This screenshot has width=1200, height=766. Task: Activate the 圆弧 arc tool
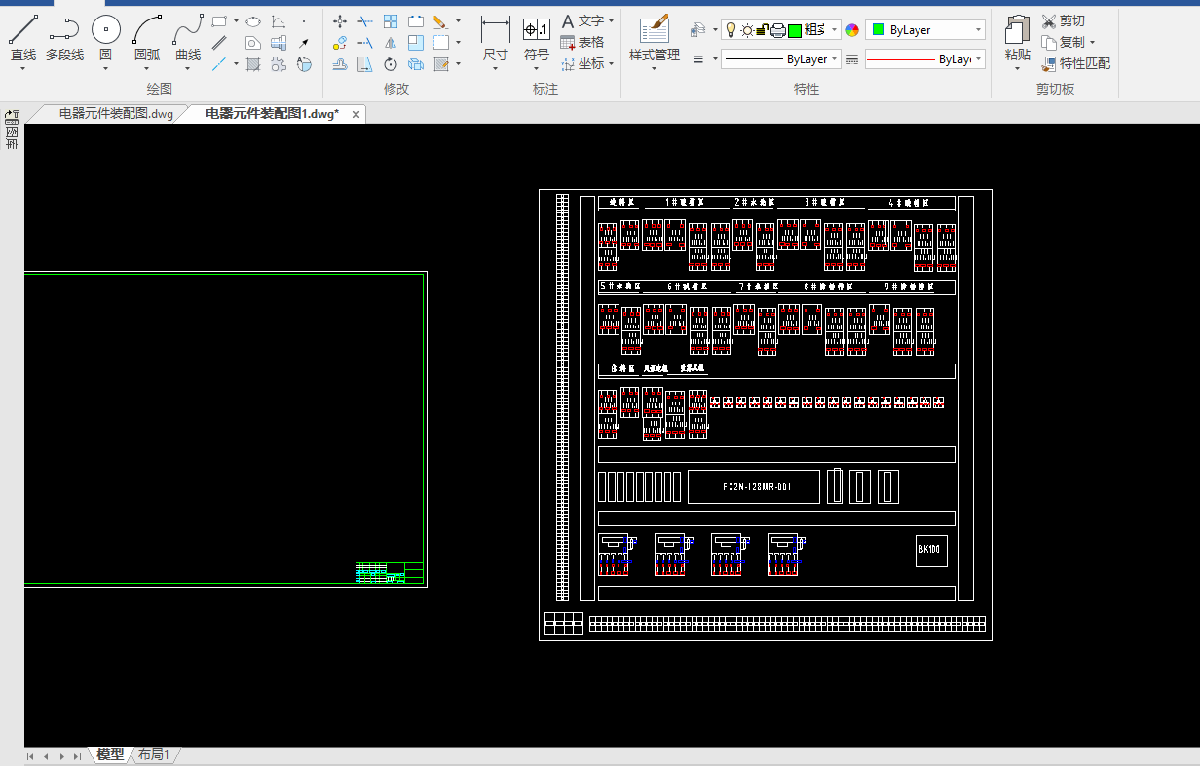click(147, 39)
